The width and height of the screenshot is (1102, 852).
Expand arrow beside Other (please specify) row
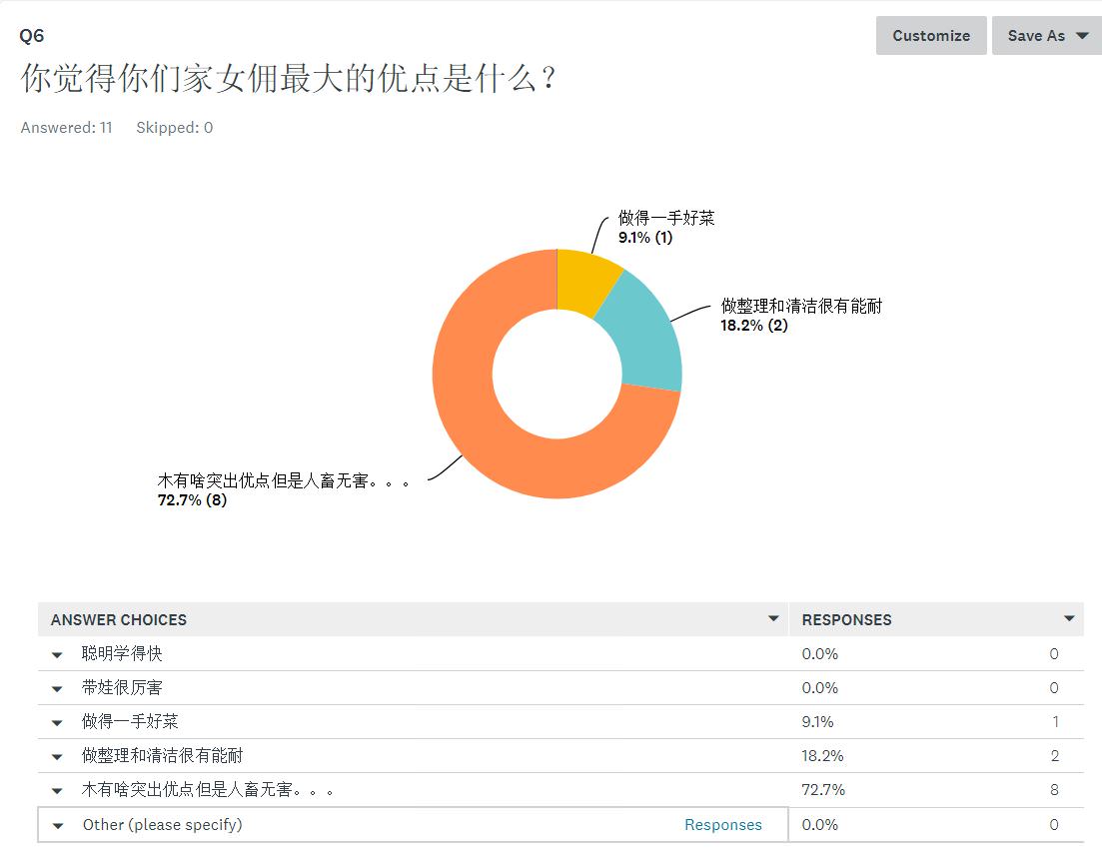[58, 826]
